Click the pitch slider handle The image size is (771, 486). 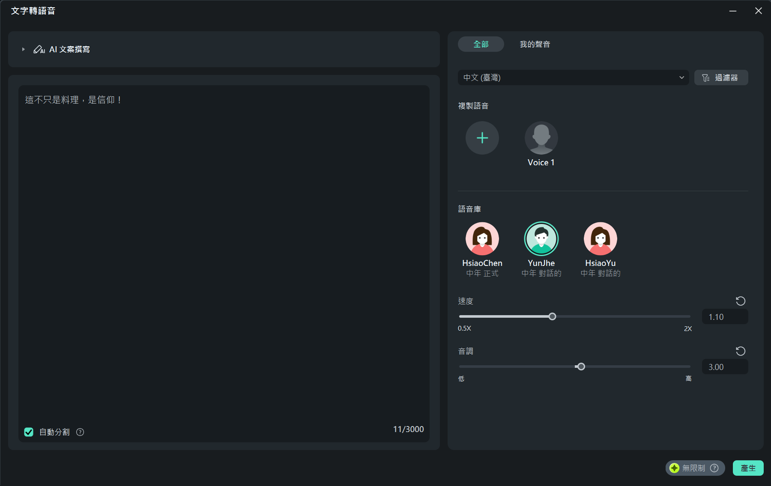[x=581, y=367]
